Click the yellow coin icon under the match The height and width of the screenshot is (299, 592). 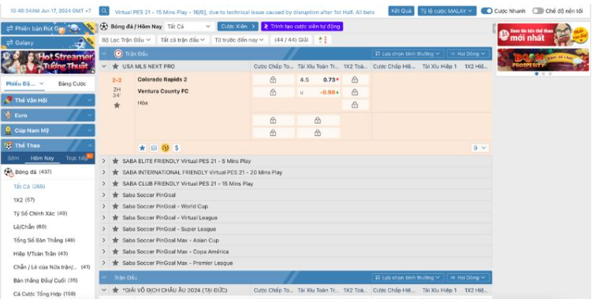pyautogui.click(x=165, y=148)
